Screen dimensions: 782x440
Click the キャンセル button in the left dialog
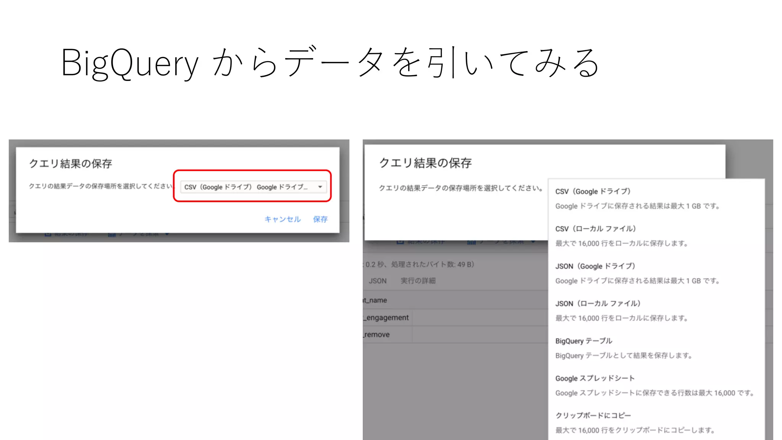(283, 219)
